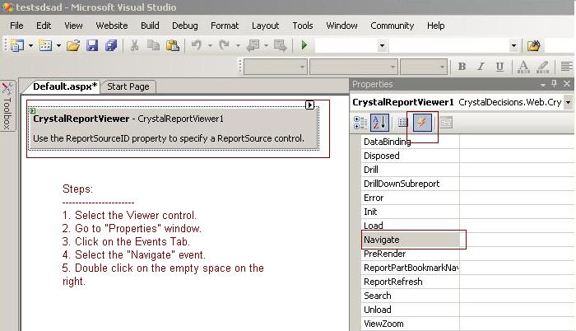576x331 pixels.
Task: Click the Navigate Backward toolbar icon
Action: pos(253,45)
